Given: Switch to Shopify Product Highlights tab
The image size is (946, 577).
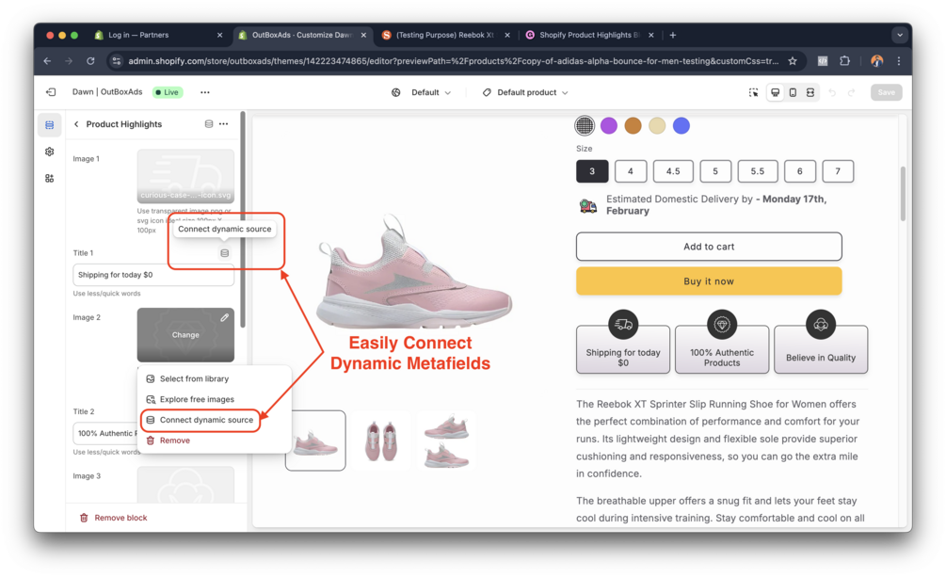Looking at the screenshot, I should tap(590, 35).
